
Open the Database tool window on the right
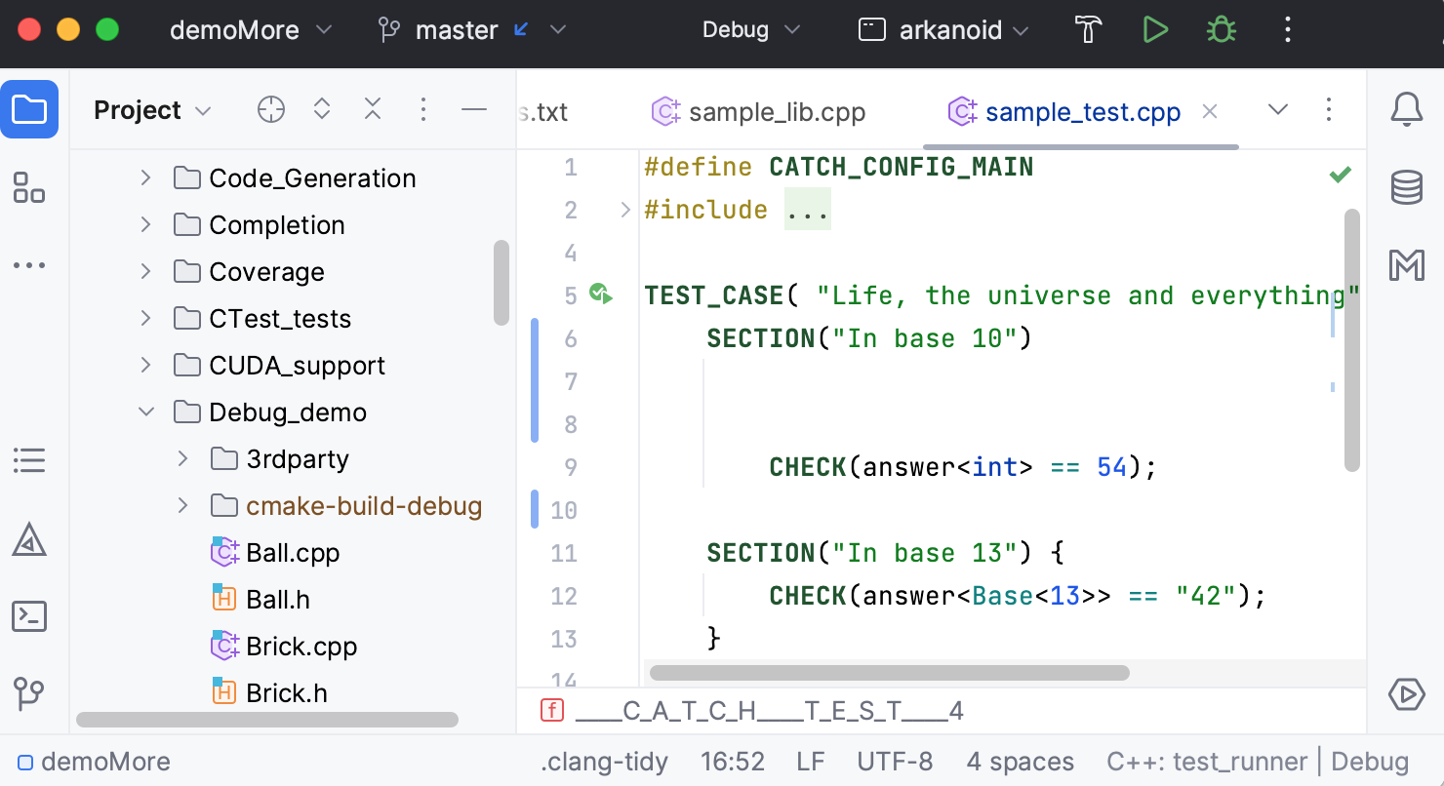pyautogui.click(x=1406, y=187)
